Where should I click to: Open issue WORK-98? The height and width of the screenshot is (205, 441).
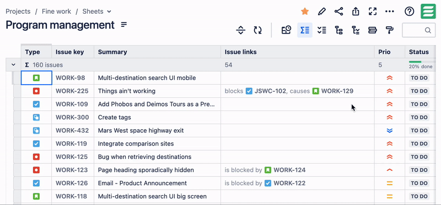coord(71,78)
